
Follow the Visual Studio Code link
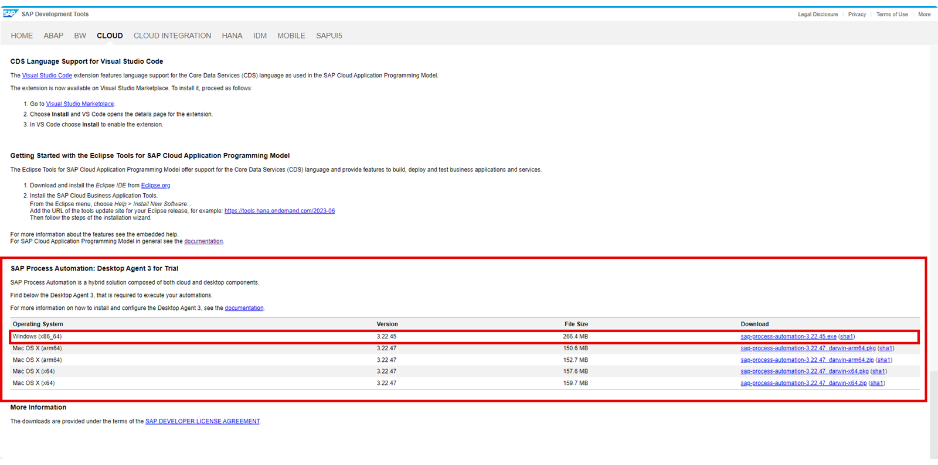point(47,76)
